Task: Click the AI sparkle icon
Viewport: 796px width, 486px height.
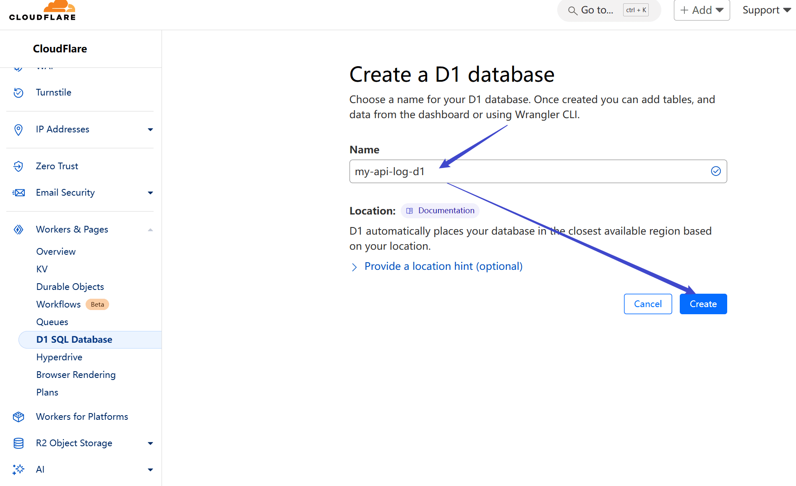Action: pos(18,470)
